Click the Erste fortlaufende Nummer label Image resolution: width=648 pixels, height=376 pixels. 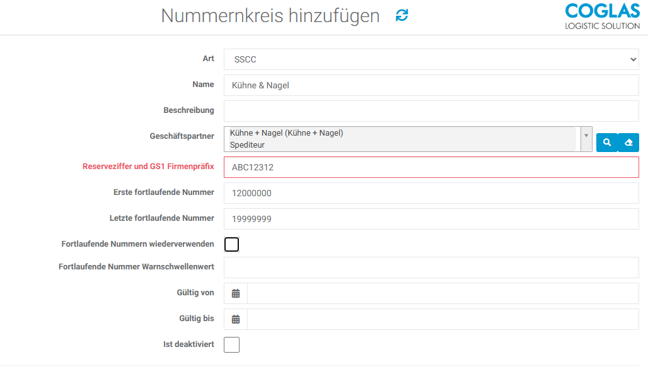(164, 192)
